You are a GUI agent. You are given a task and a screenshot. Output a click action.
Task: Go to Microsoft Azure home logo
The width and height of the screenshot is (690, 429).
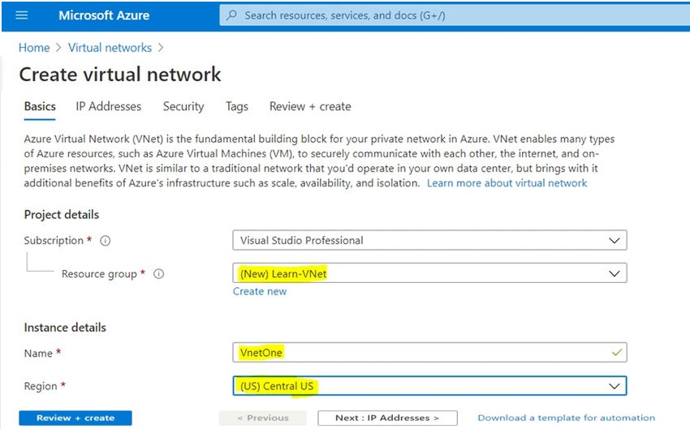coord(104,15)
